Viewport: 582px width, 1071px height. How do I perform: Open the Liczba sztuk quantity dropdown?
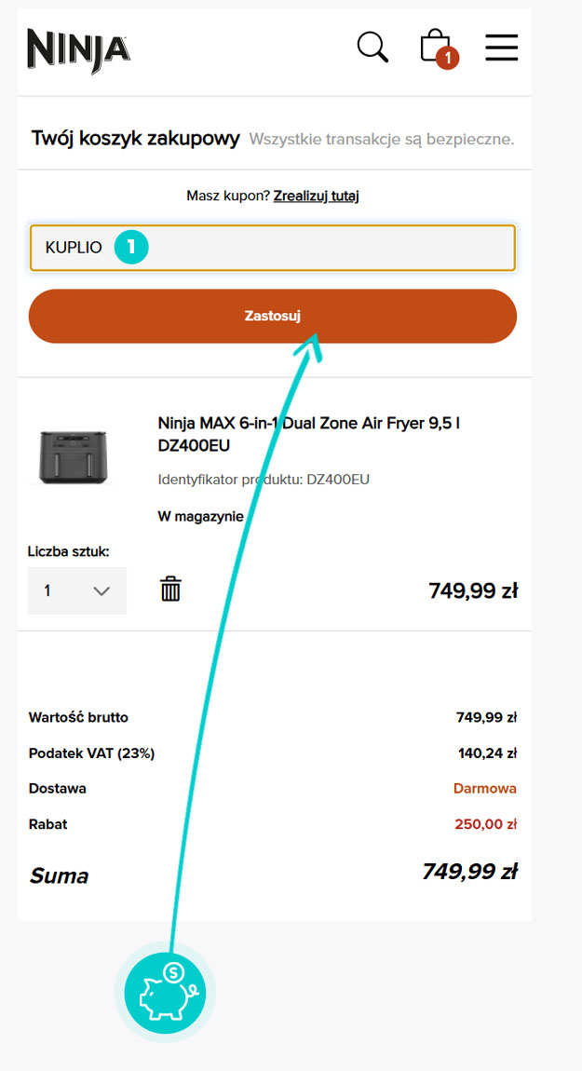[76, 590]
